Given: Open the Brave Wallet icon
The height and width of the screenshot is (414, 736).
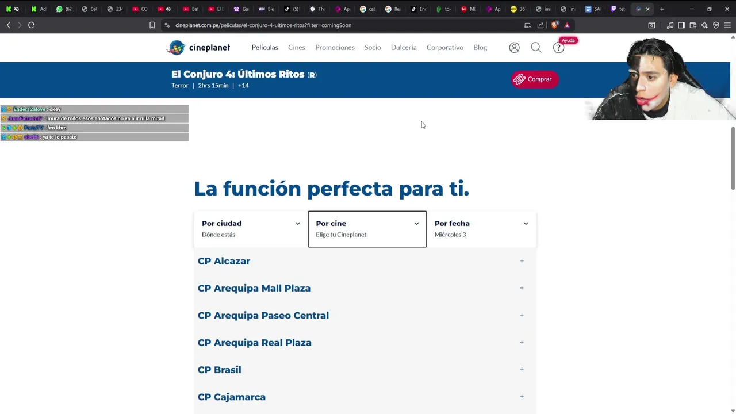Looking at the screenshot, I should [x=693, y=25].
